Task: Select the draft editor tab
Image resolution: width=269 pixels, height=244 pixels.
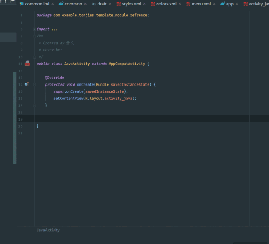Action: click(102, 4)
